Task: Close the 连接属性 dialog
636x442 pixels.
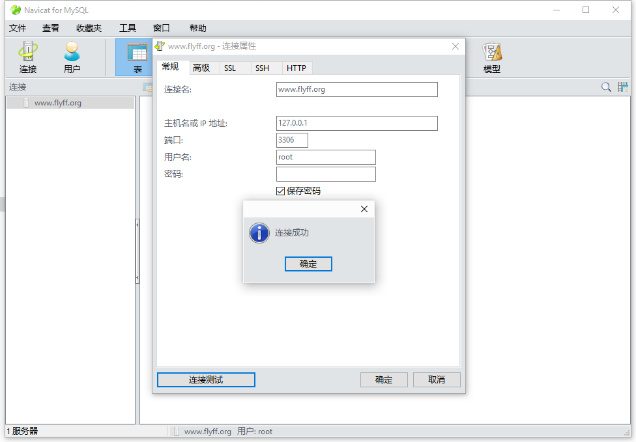Action: (x=455, y=46)
